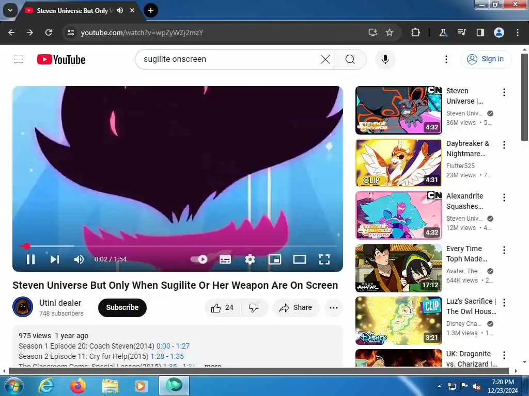529x396 pixels.
Task: Start voice search with microphone icon
Action: 385,59
